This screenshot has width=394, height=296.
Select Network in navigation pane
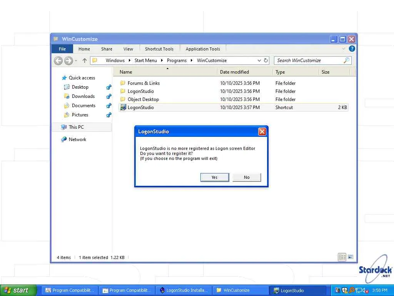pyautogui.click(x=77, y=140)
